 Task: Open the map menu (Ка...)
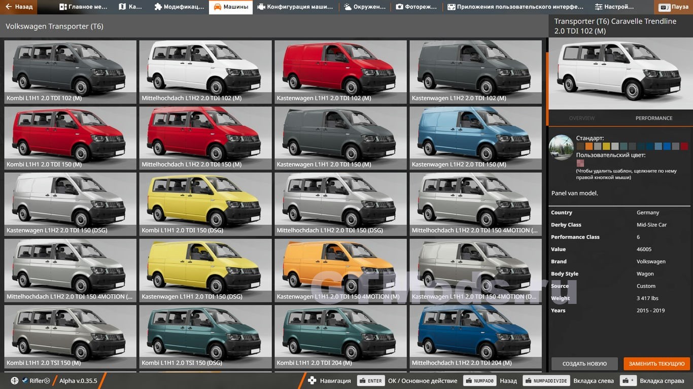[130, 7]
